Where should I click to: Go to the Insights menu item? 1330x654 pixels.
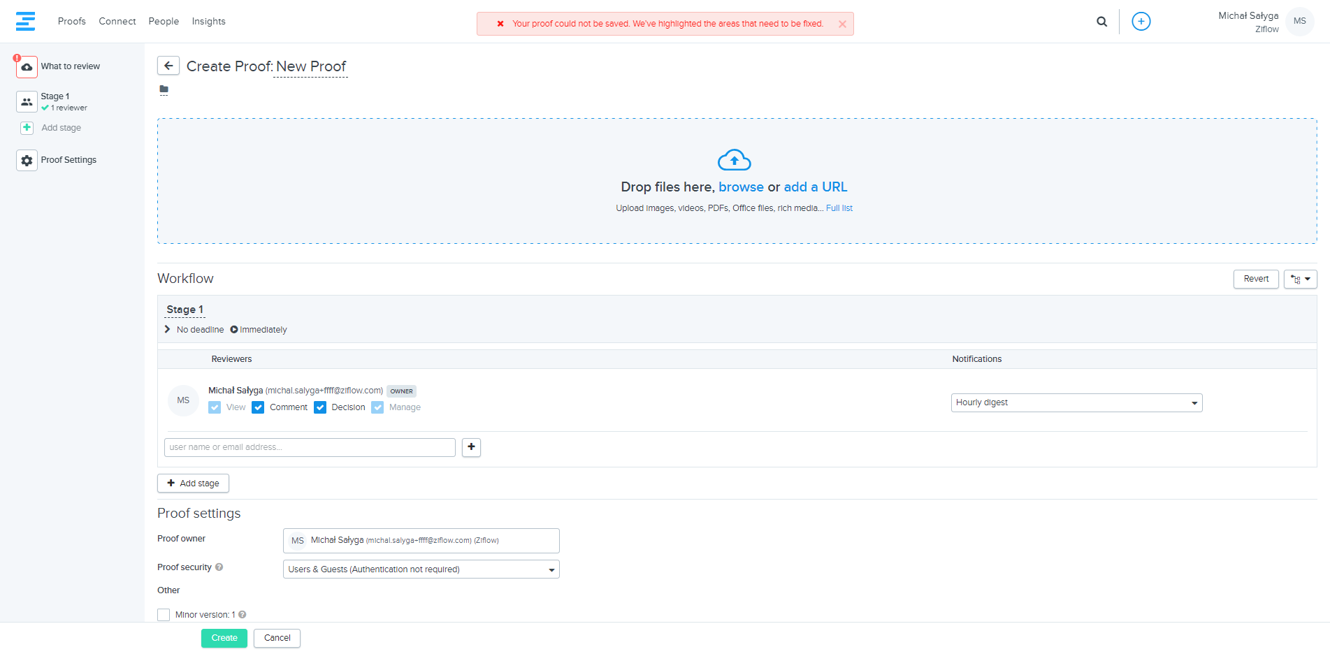[208, 22]
